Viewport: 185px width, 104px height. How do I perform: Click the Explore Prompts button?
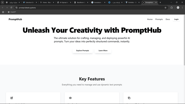pos(82,51)
